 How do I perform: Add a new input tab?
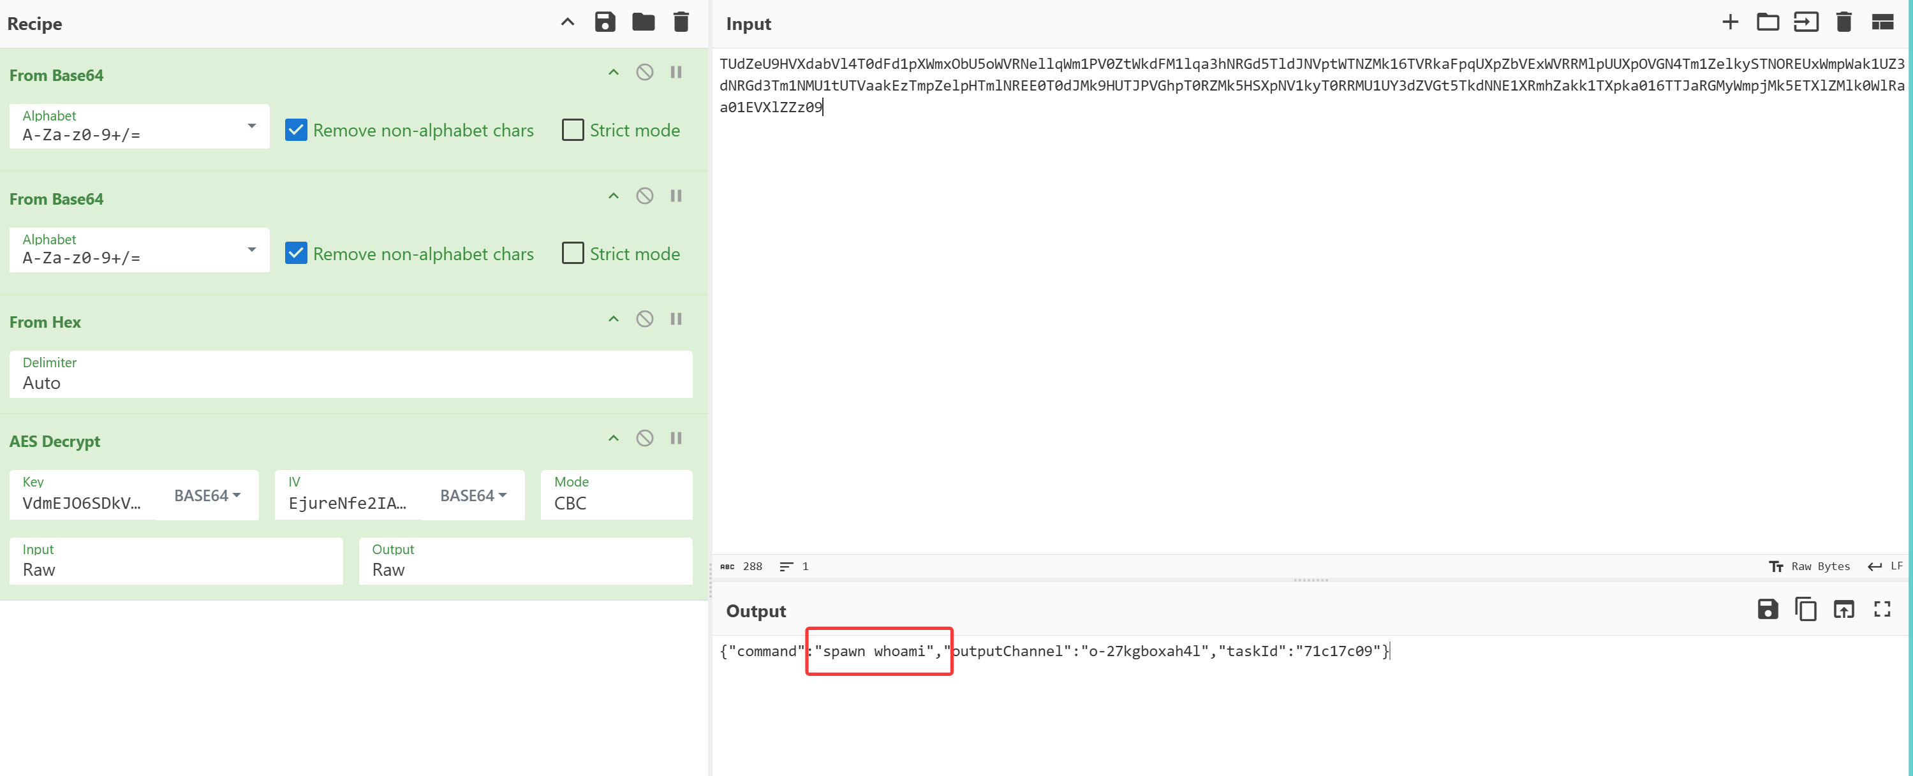(1729, 22)
